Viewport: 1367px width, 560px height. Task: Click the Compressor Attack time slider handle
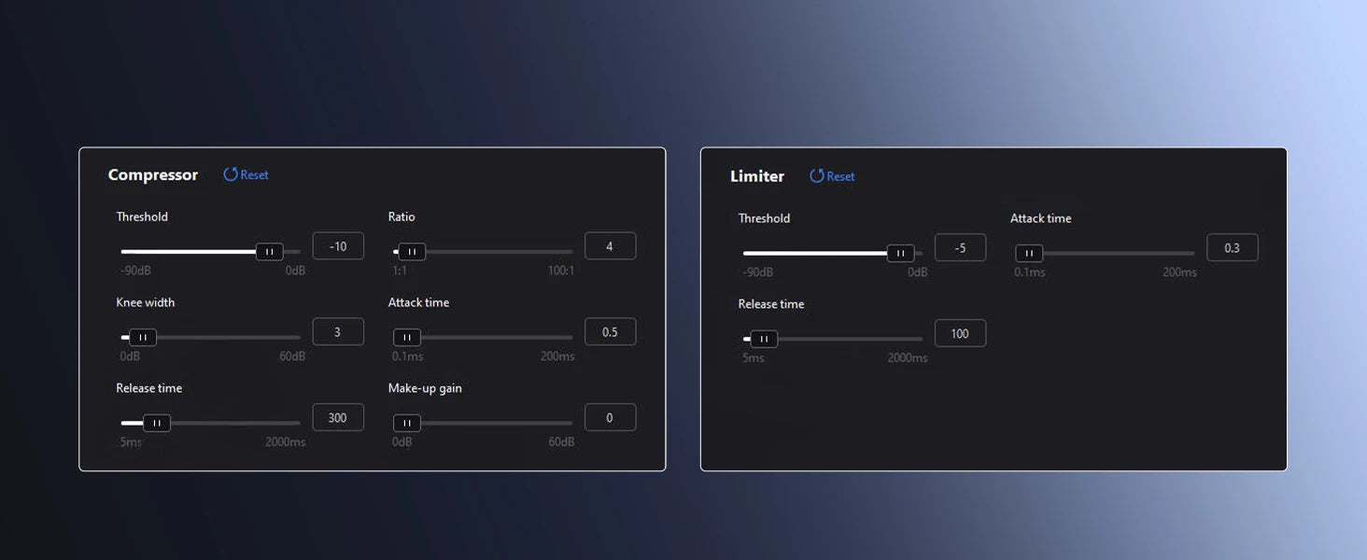pos(406,337)
